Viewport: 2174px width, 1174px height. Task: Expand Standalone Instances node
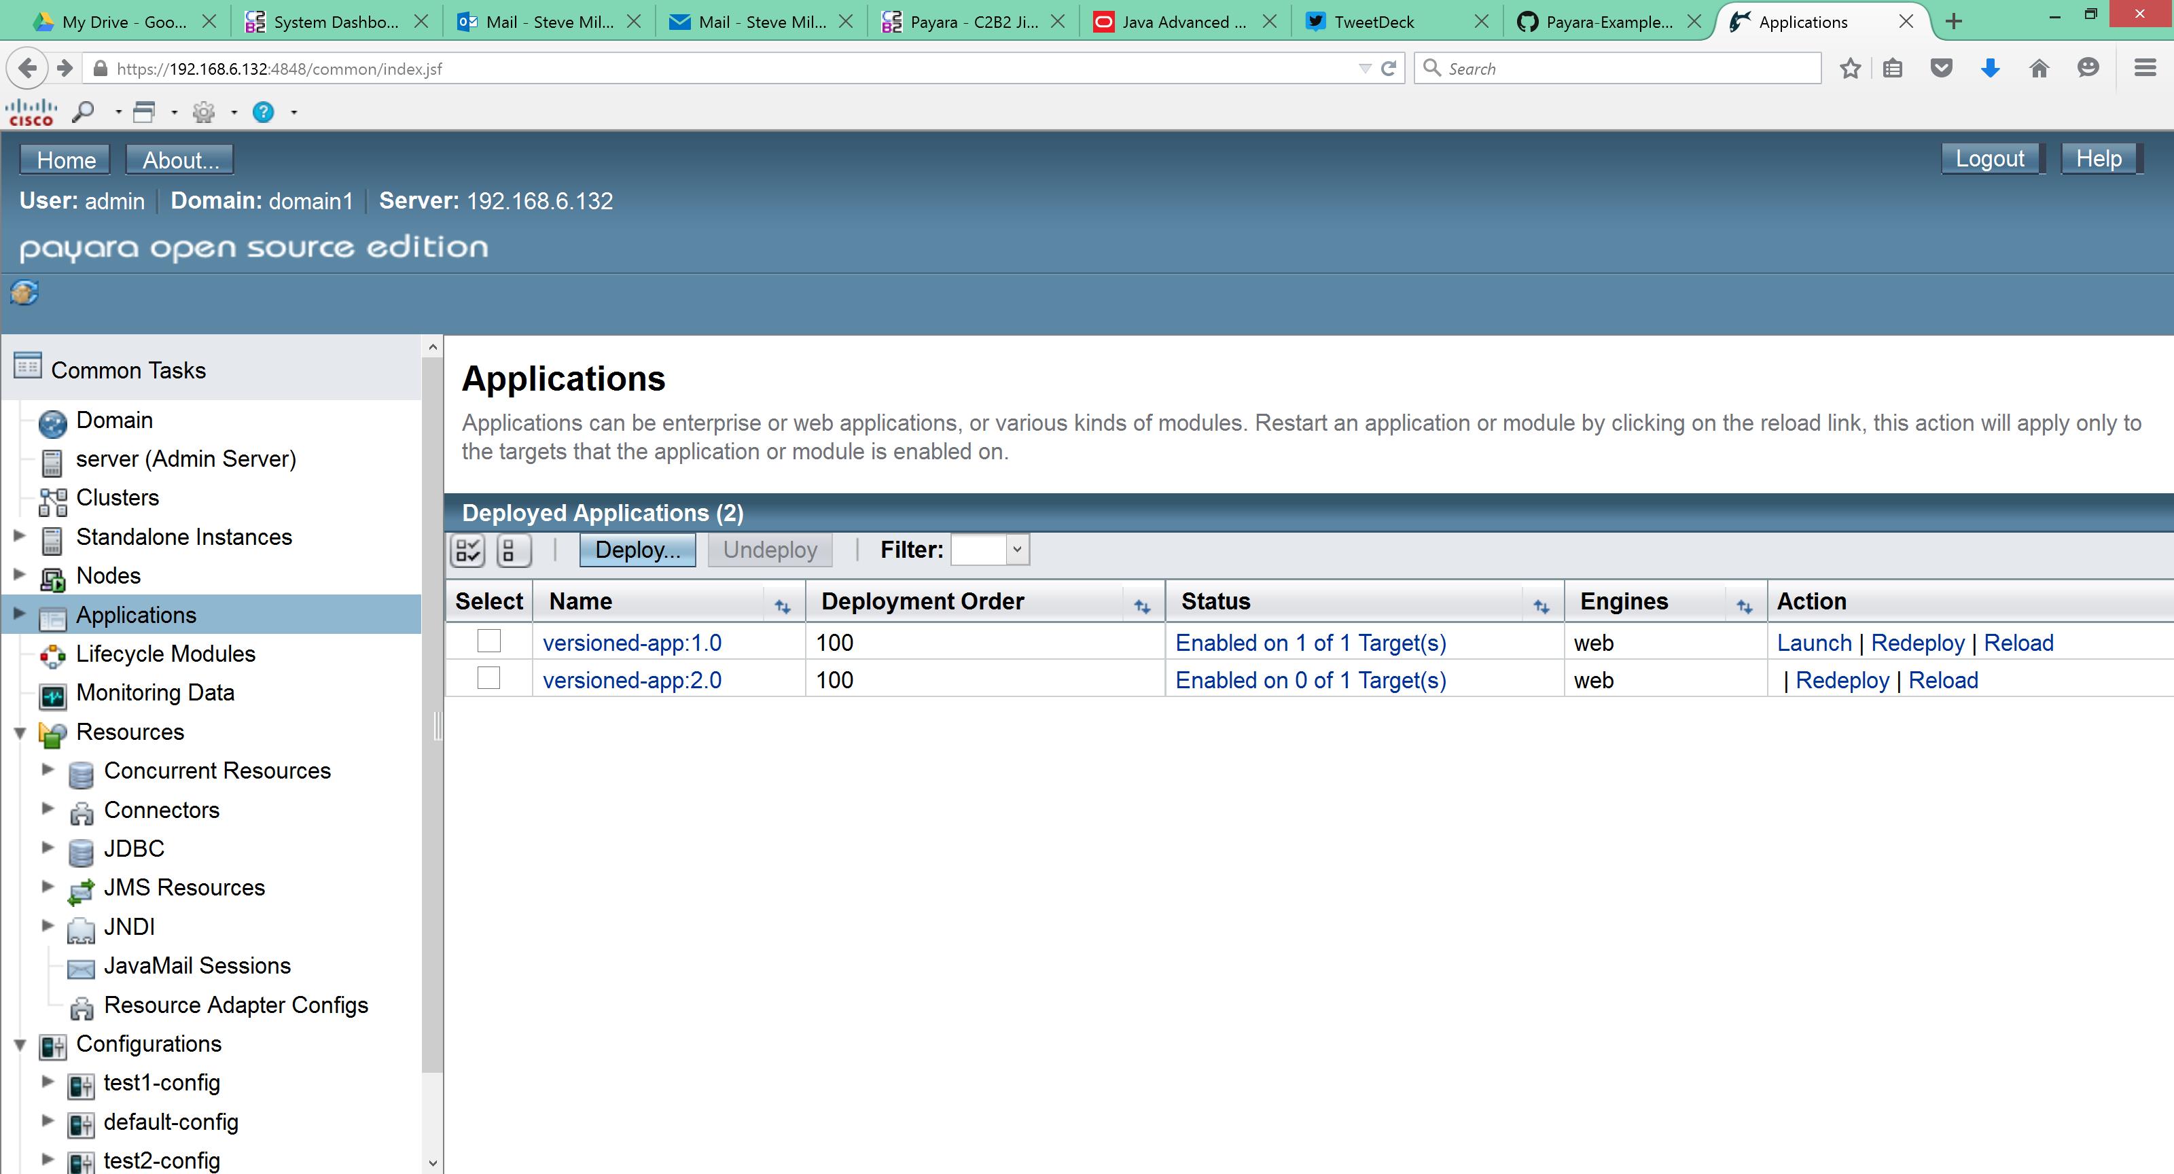click(x=20, y=535)
